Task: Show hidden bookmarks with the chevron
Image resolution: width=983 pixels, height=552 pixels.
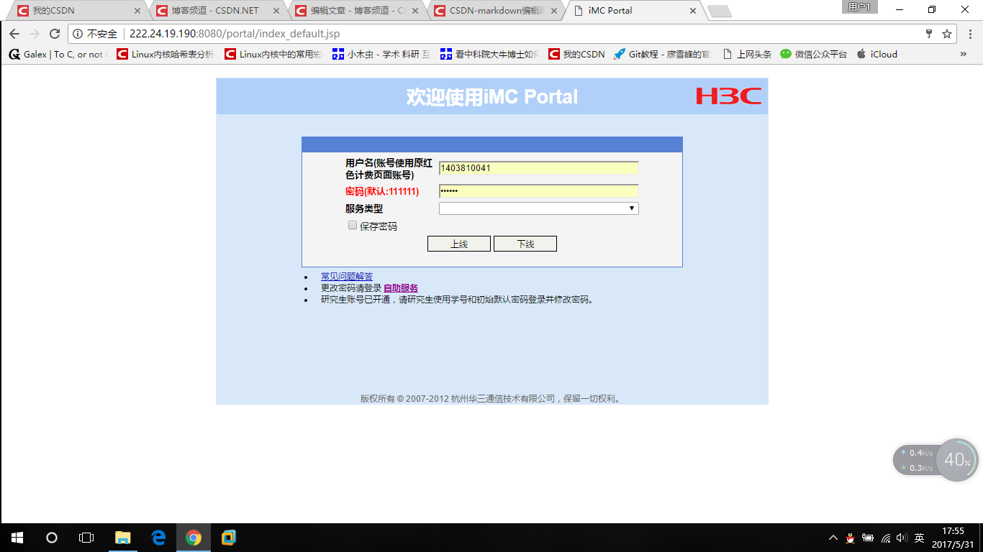Action: pyautogui.click(x=964, y=54)
